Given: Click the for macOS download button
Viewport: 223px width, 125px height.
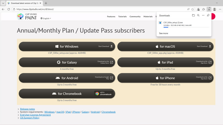Looking at the screenshot, I should [165, 47].
